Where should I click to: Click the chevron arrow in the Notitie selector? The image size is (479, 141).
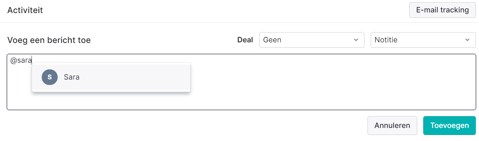[x=467, y=40]
